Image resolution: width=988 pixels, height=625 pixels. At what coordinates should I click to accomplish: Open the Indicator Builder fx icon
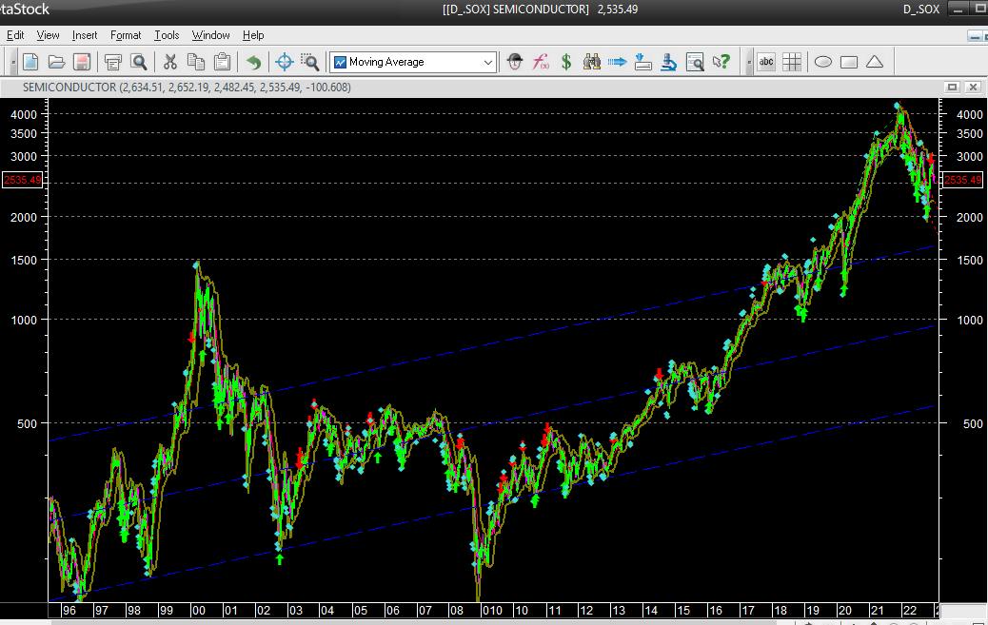tap(540, 63)
